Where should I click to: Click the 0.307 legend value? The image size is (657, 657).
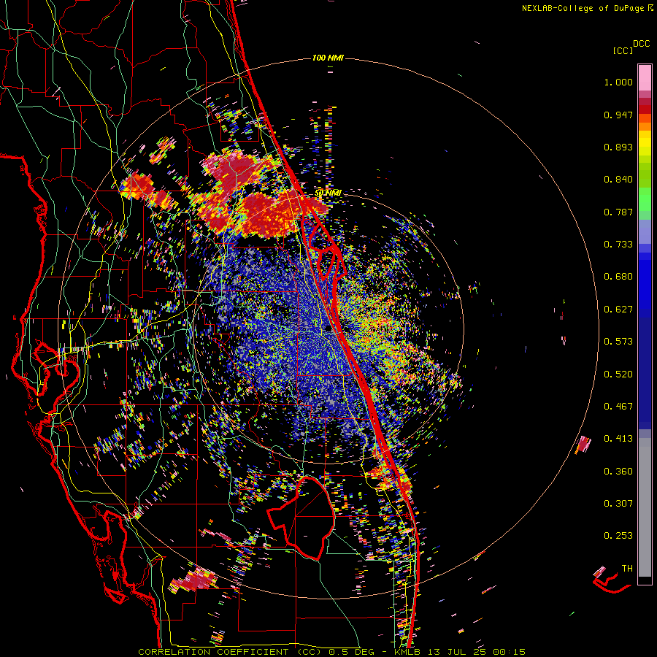pos(618,504)
